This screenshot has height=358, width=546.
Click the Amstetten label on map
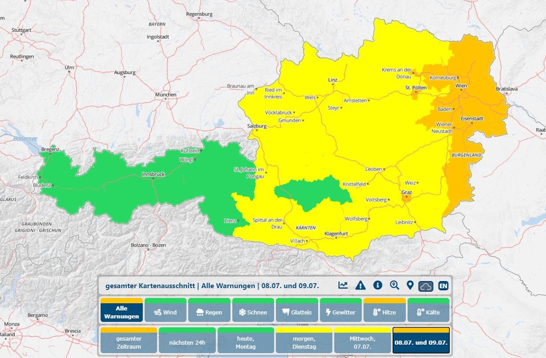click(355, 101)
